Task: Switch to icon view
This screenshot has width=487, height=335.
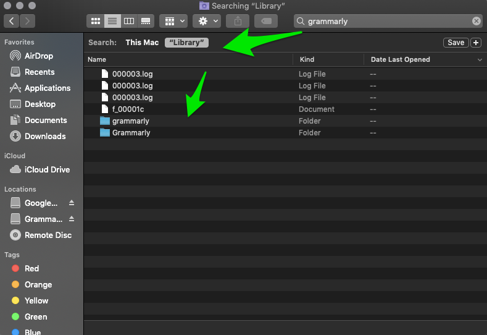Action: (x=95, y=21)
